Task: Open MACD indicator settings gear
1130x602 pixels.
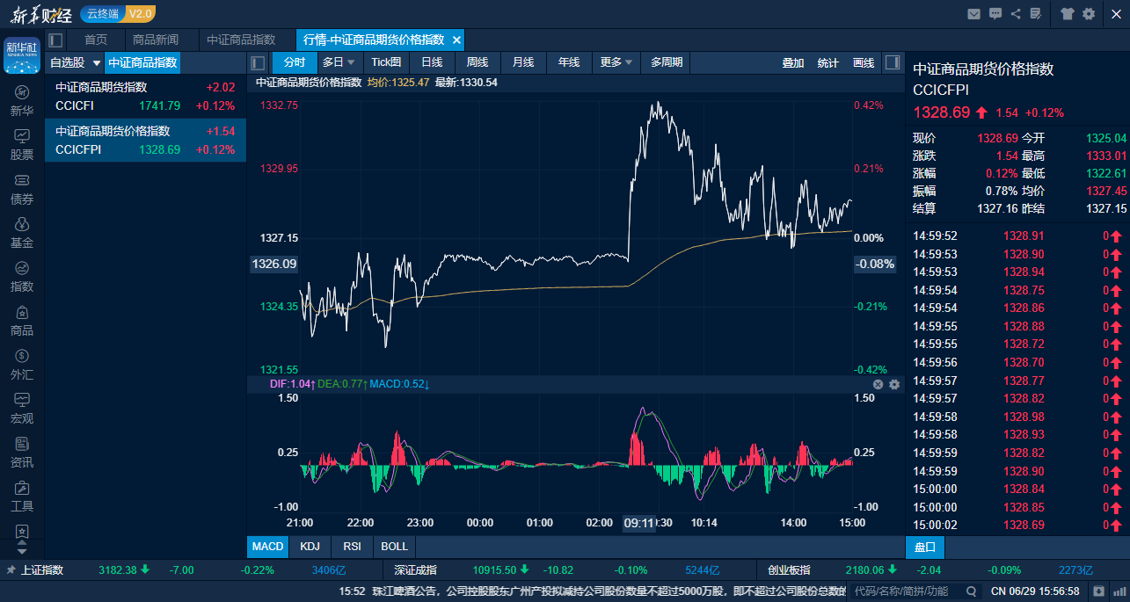Action: 894,384
